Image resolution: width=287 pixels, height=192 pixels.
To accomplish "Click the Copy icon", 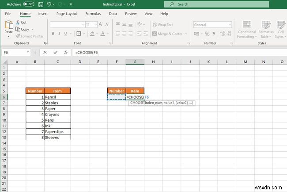I will tap(18, 29).
